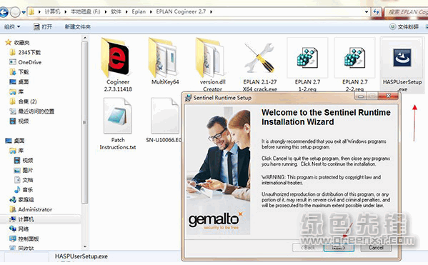Open recent pages dropdown beside navigation arrows
This screenshot has width=428, height=265.
tap(24, 12)
